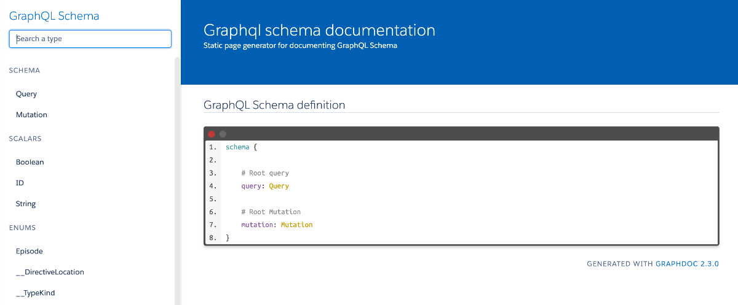
Task: Open the __TypeKind enum type
Action: 35,293
